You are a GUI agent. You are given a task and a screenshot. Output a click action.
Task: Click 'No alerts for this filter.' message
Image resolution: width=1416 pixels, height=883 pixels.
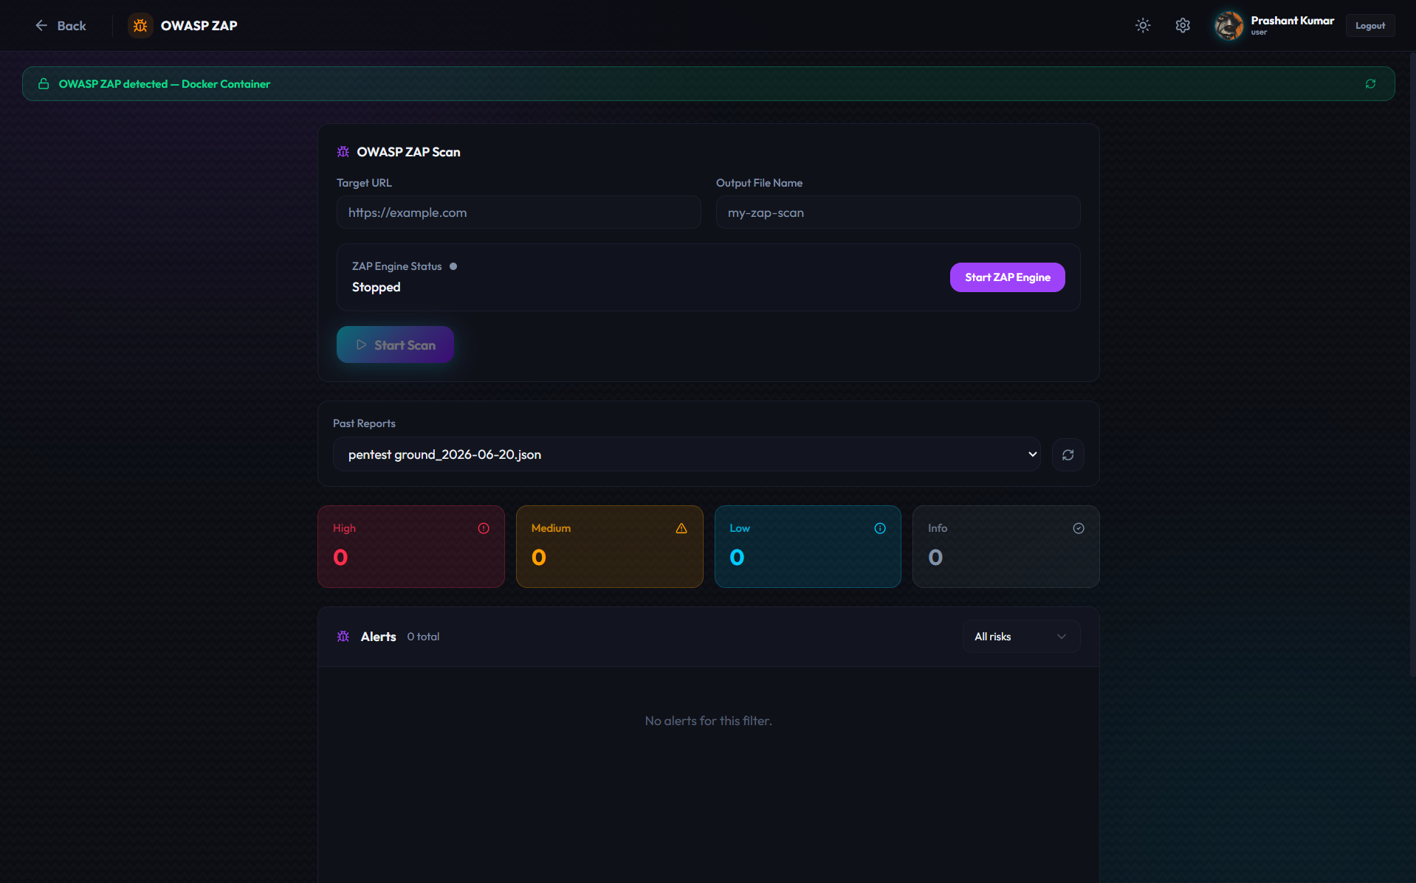[x=708, y=721]
